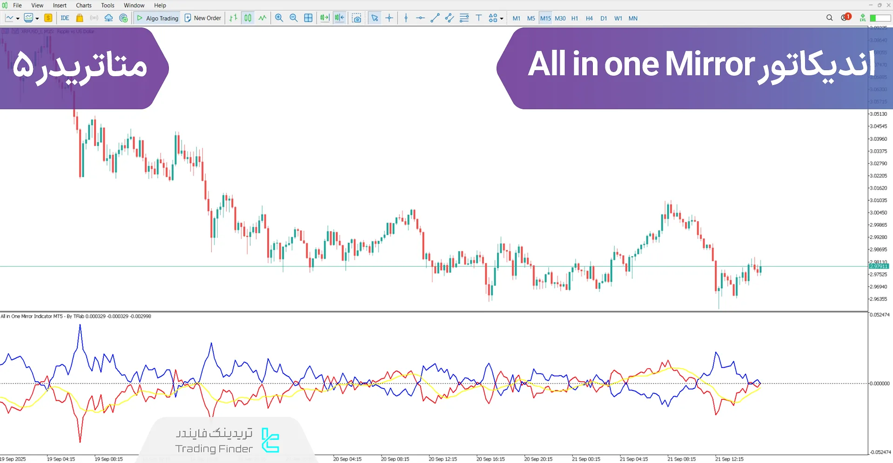Switch chart to line chart mode
The image size is (893, 463).
tap(262, 18)
